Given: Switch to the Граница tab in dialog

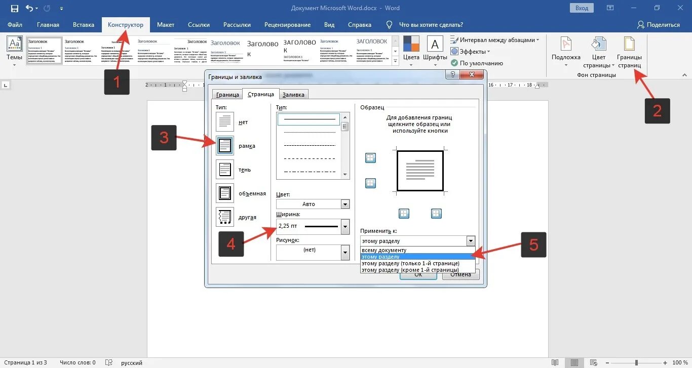Looking at the screenshot, I should click(x=227, y=95).
